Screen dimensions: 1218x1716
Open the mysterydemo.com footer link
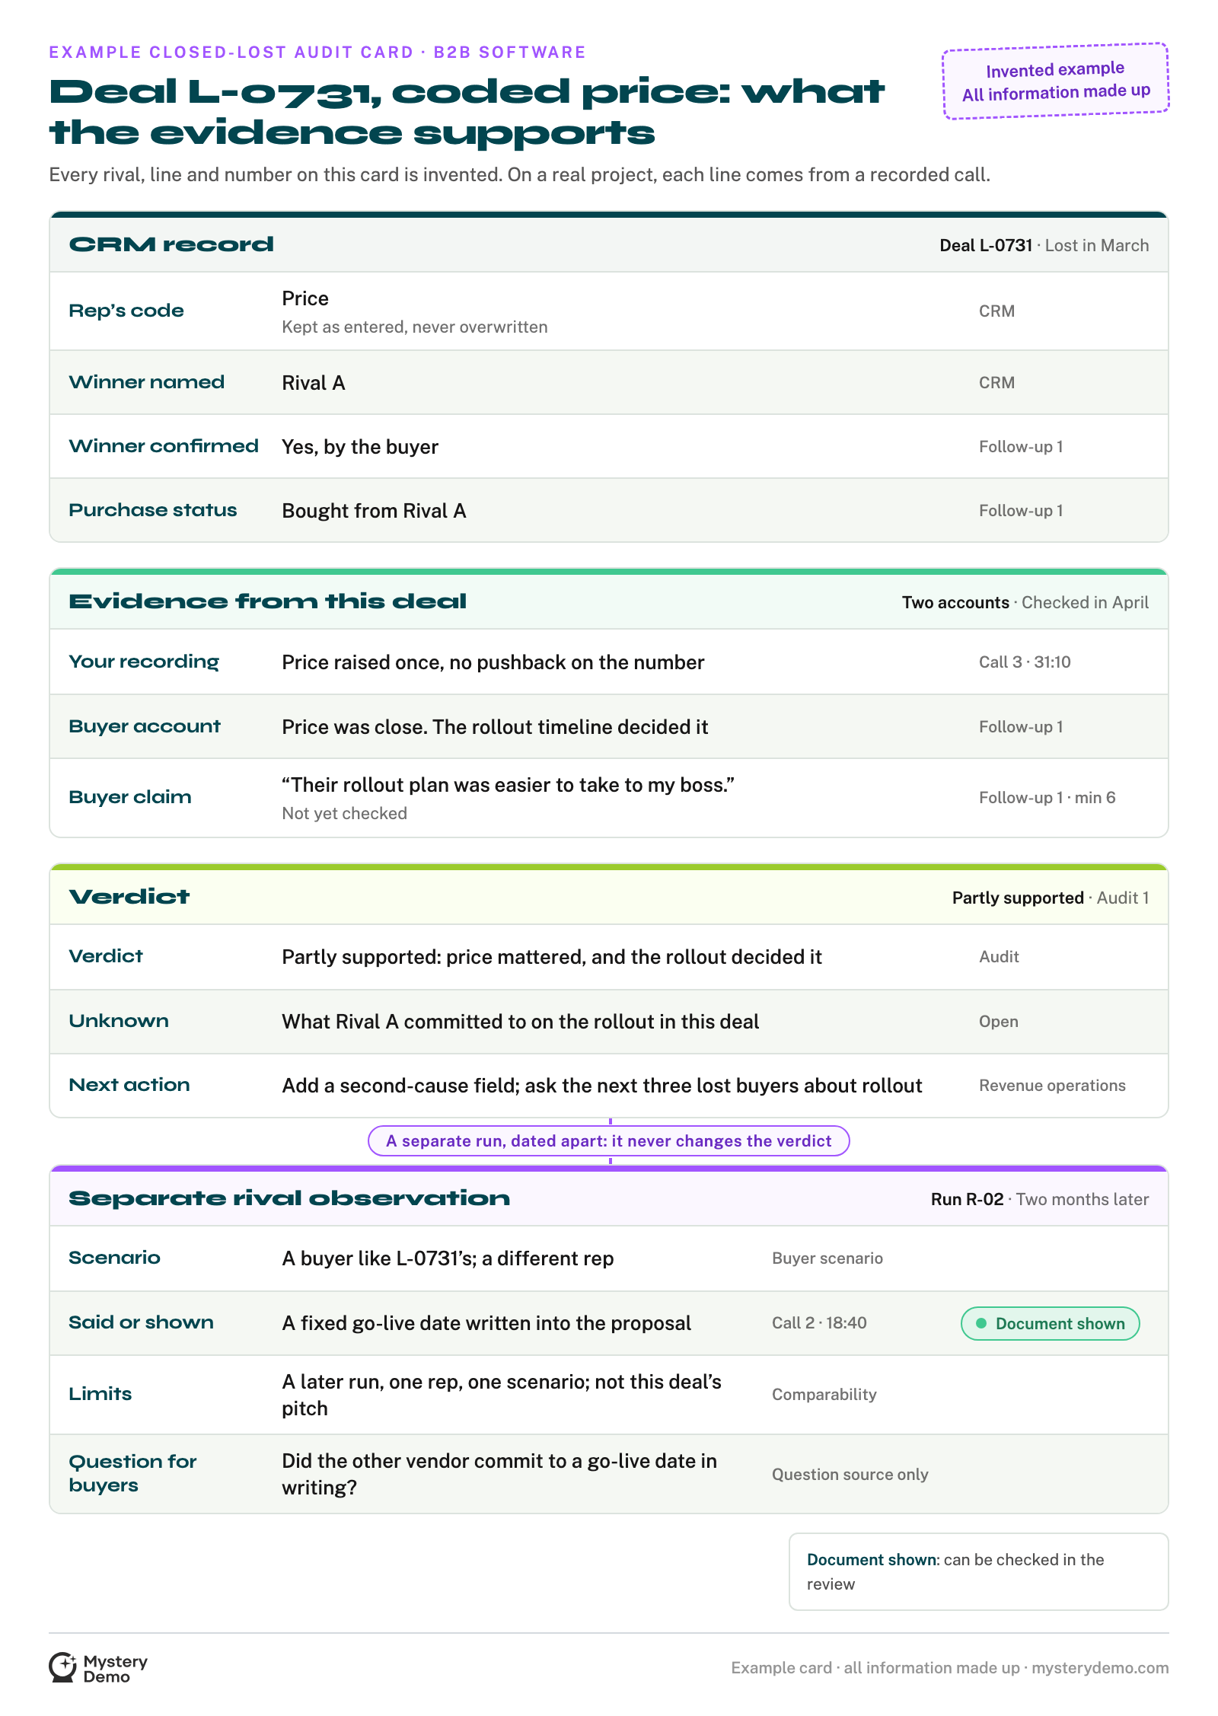1100,1667
